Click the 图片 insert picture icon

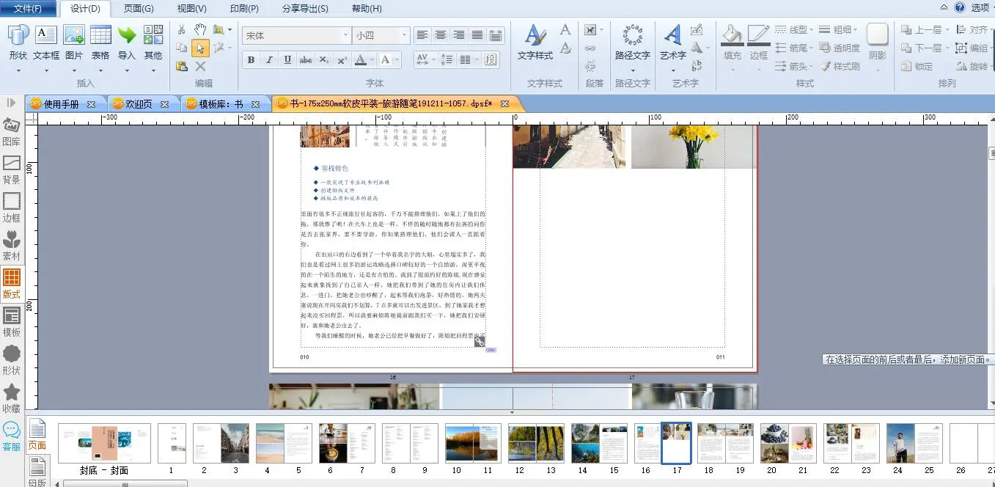point(73,35)
